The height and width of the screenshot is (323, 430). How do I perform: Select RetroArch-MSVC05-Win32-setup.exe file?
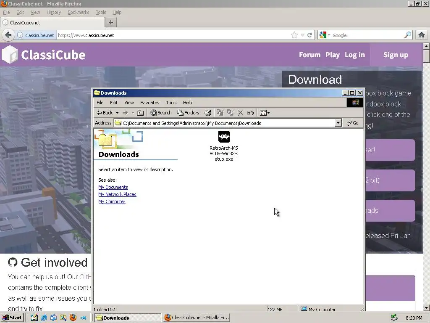(x=224, y=146)
